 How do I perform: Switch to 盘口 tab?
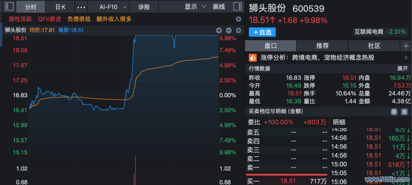coord(270,46)
